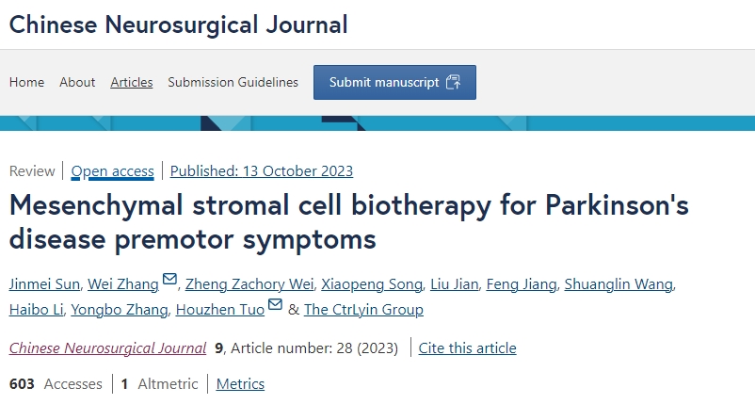Click the Open access link
The image size is (755, 404).
tap(113, 170)
